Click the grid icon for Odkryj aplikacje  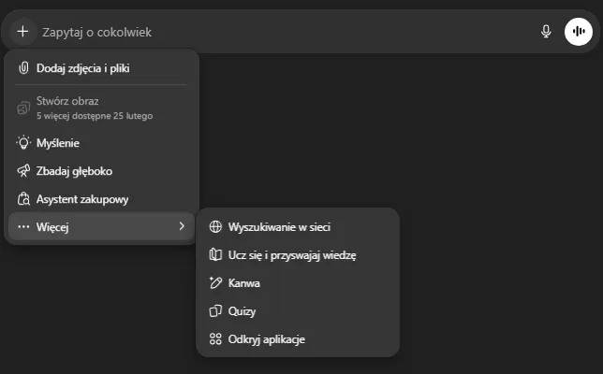coord(214,339)
